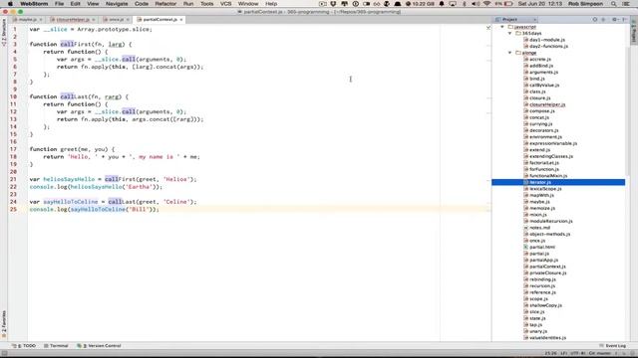Click the maybe.js file icon in tree
Screen dimensions: 638x358
point(526,202)
